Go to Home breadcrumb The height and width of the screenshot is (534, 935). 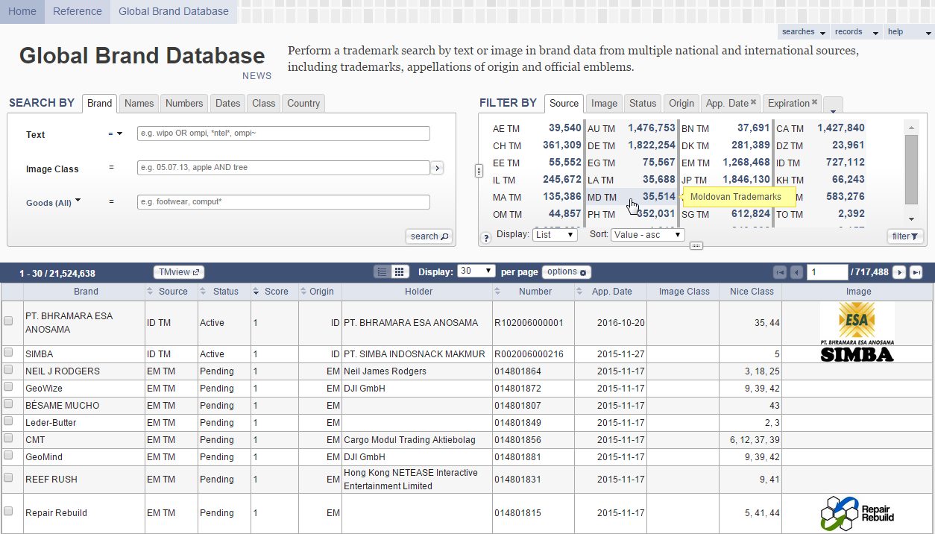tap(22, 11)
